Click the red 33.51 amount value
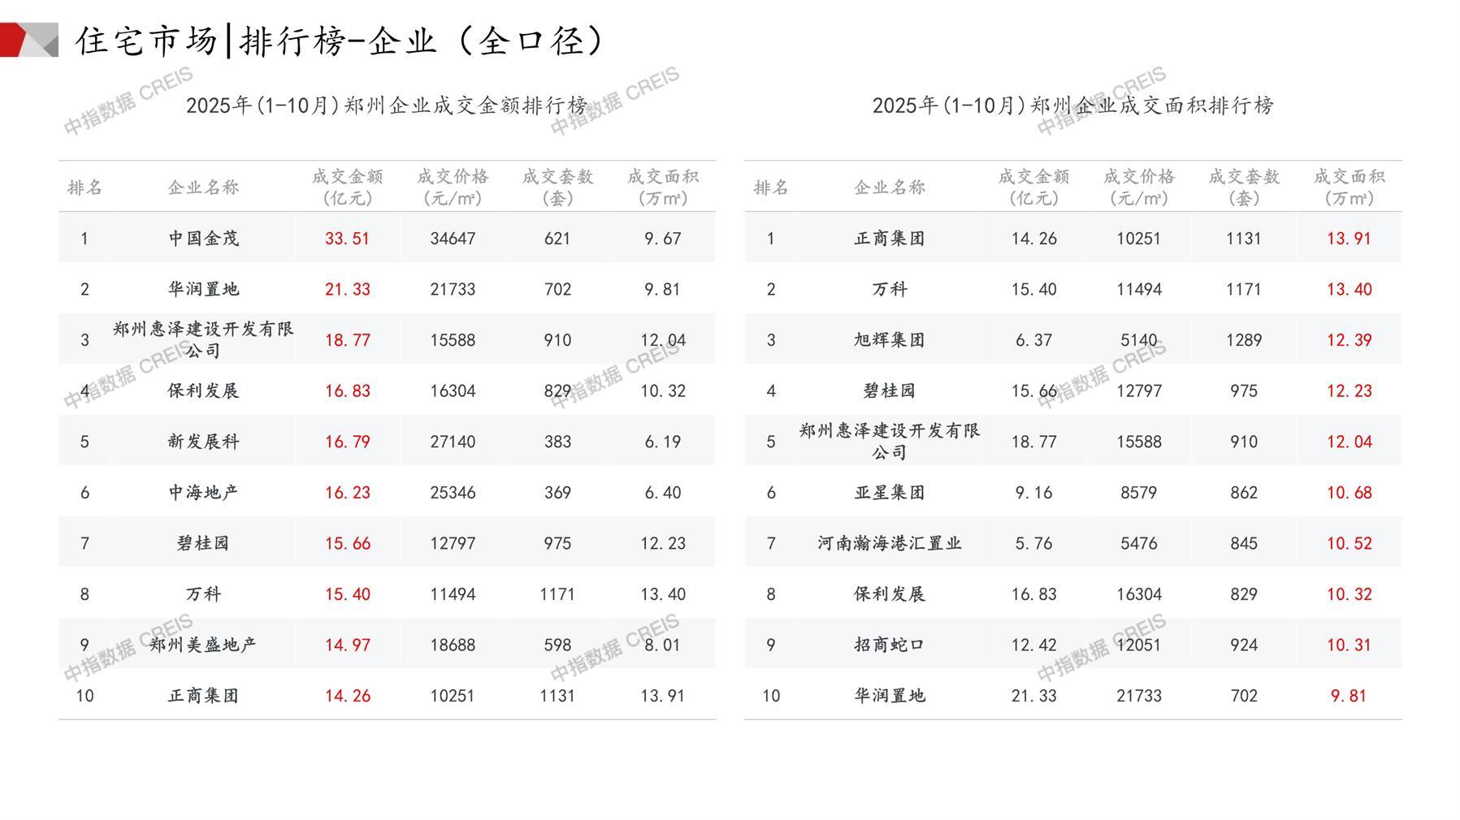 pos(347,239)
